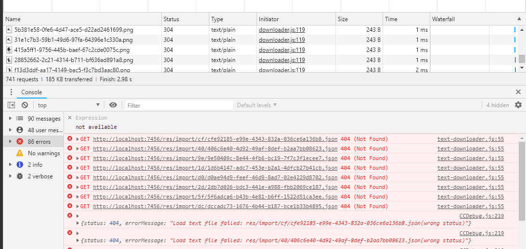Toggle the console sidebar panel icon

[x=12, y=105]
